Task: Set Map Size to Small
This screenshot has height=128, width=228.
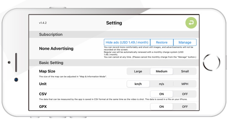Action: click(185, 71)
